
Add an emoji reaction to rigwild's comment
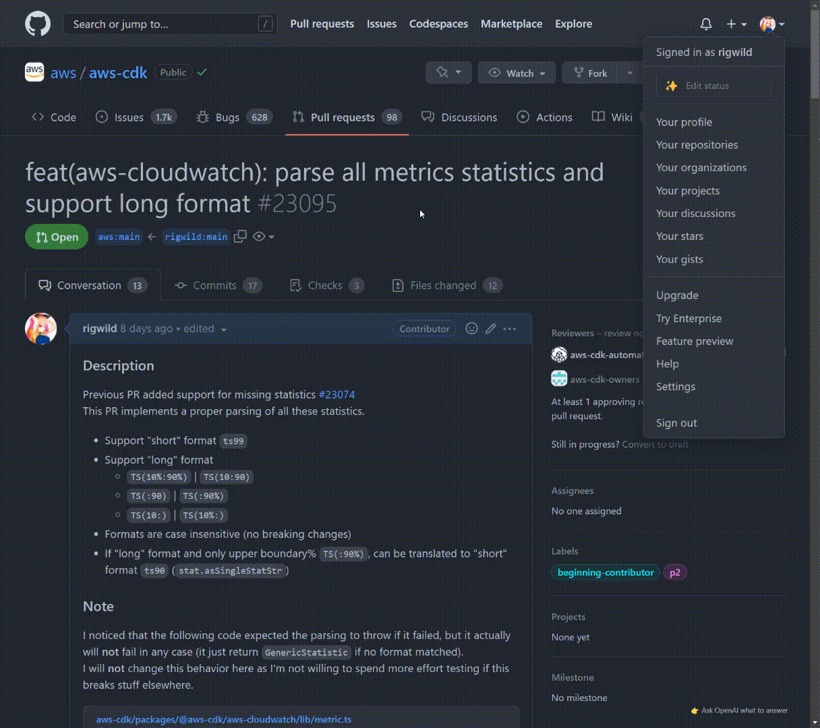pos(471,328)
